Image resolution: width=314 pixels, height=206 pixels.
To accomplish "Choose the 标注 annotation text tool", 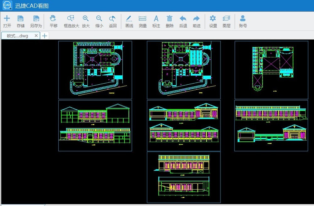I will pyautogui.click(x=156, y=21).
